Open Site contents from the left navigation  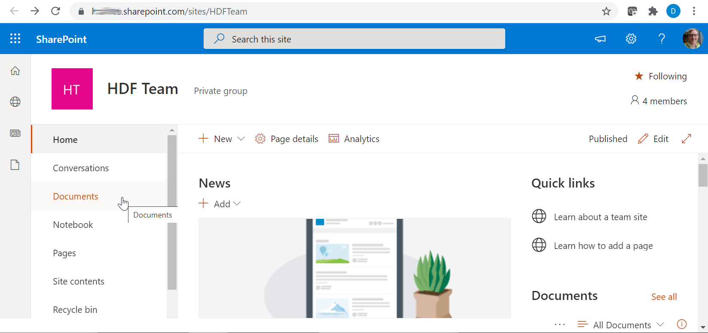point(79,282)
